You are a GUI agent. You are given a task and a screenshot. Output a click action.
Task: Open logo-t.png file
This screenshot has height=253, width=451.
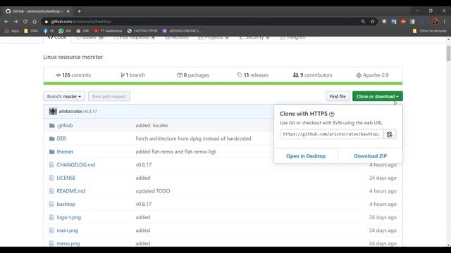(69, 217)
